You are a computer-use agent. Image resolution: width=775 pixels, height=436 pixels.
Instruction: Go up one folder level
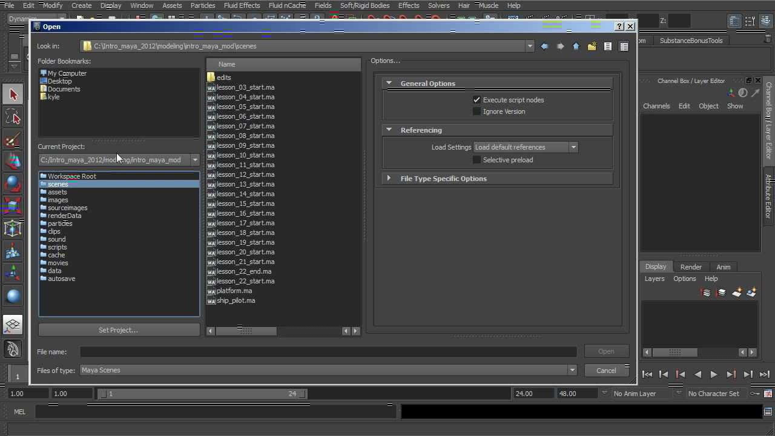[x=576, y=46]
